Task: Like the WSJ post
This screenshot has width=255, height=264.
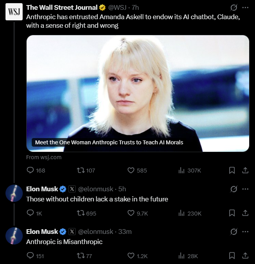Action: 131,170
